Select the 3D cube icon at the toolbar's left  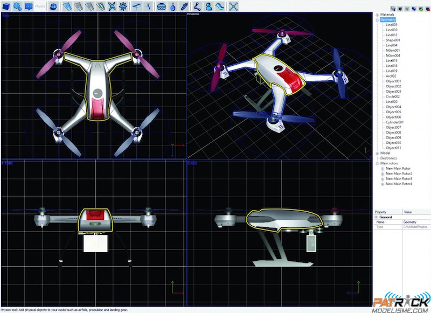click(x=6, y=5)
